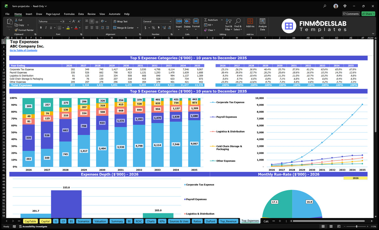This screenshot has width=379, height=230.
Task: Click the Wrap Text button
Action: 120,21
